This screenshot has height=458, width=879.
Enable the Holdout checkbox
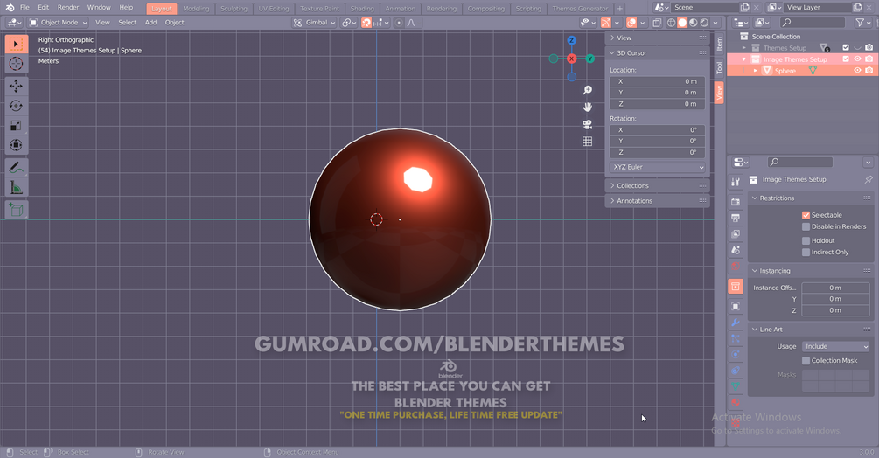tap(806, 240)
